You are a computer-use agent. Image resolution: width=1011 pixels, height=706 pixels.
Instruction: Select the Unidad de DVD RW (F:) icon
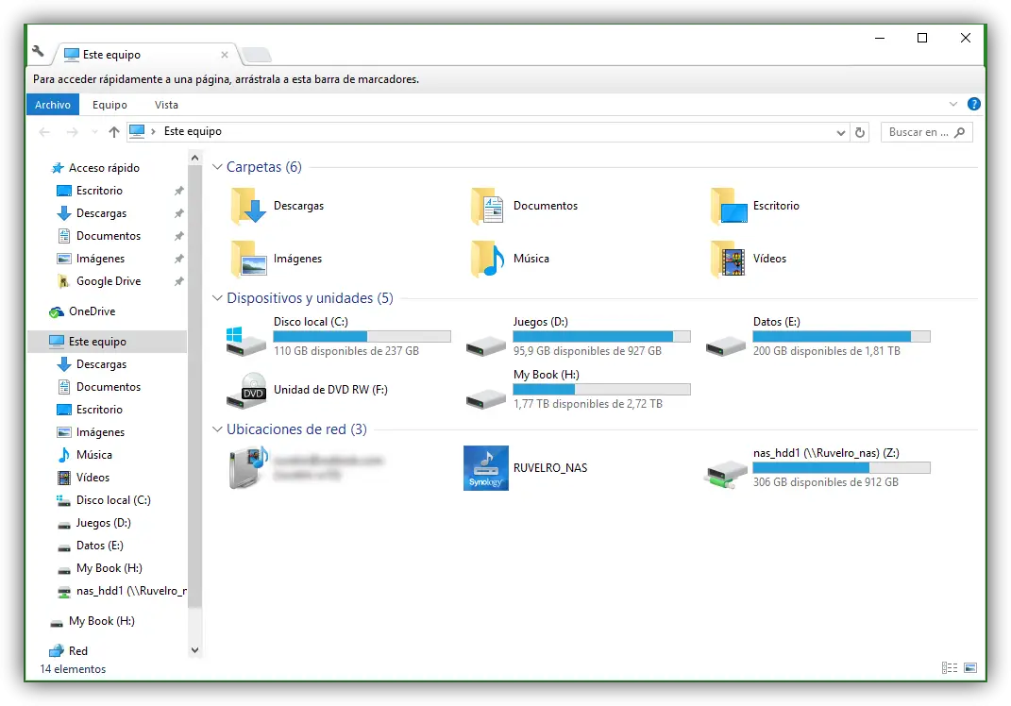coord(246,391)
